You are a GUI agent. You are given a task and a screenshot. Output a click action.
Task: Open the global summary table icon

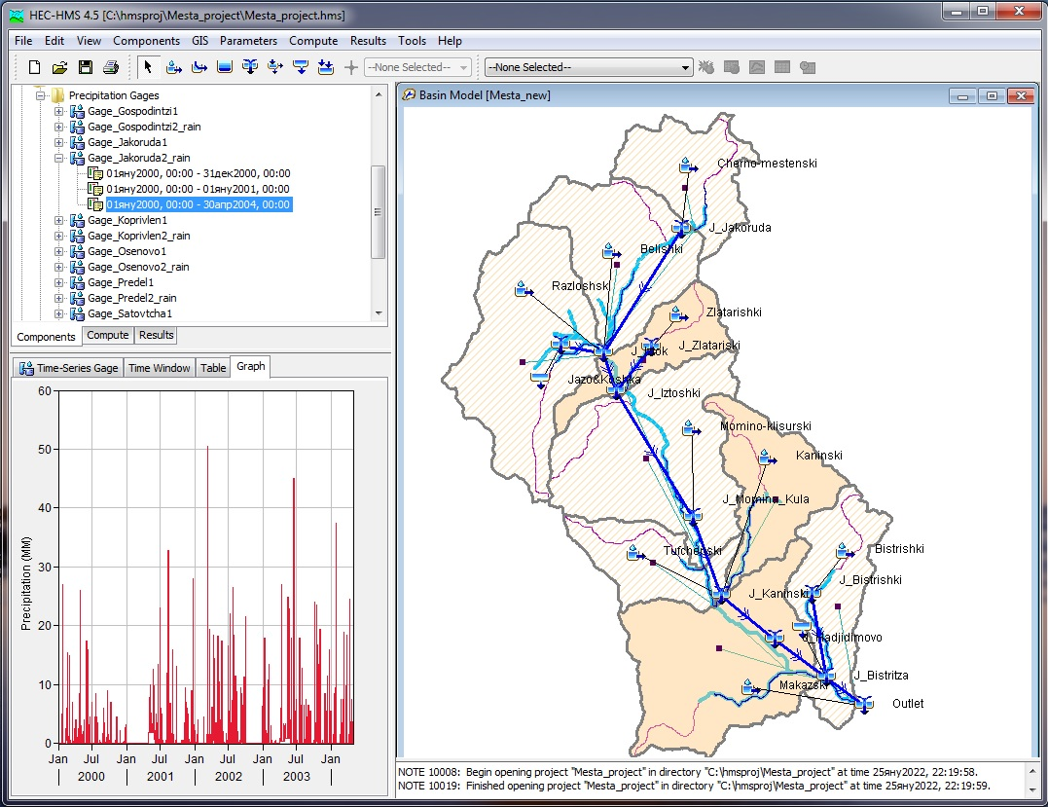point(732,67)
